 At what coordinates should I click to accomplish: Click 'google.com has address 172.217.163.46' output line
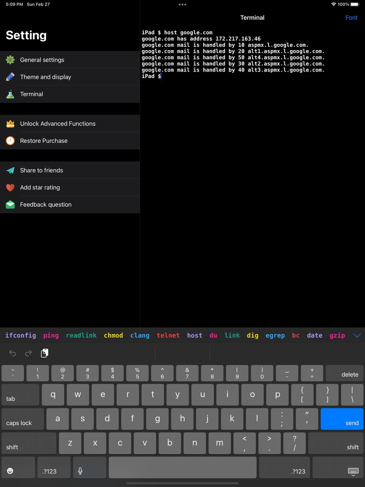[x=201, y=39]
